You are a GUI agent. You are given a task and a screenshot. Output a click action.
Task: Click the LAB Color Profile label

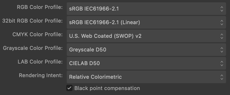pos(40,62)
